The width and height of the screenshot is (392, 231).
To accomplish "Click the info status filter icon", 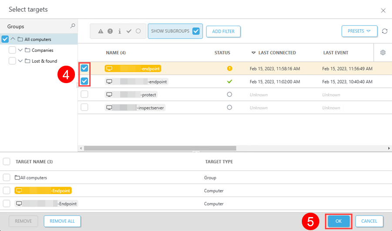I will tap(119, 31).
